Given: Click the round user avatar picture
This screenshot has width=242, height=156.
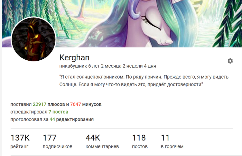Looking at the screenshot, I should (34, 39).
